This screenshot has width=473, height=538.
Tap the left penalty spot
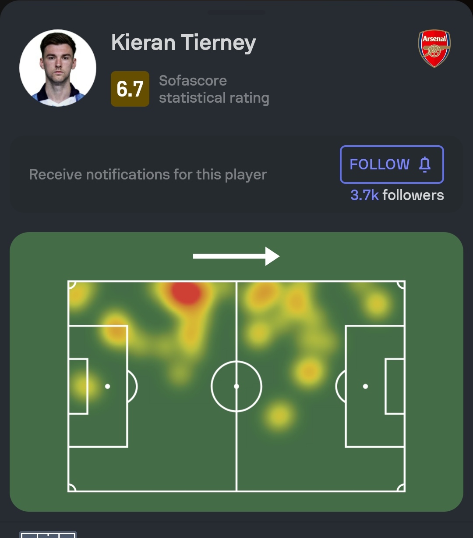(x=108, y=386)
